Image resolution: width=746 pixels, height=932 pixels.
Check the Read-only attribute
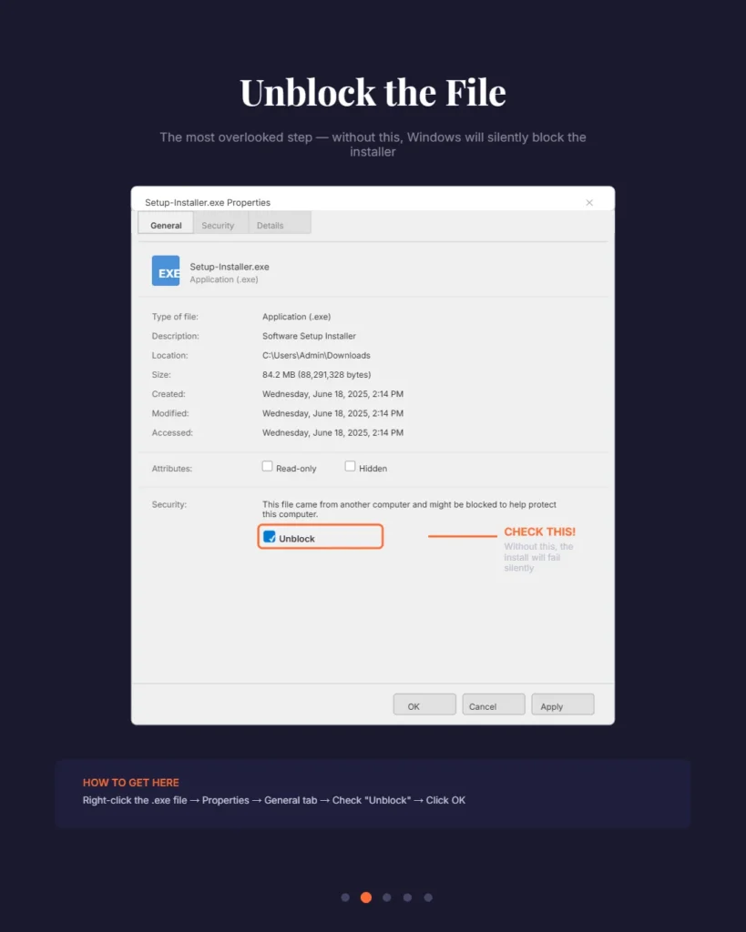267,465
